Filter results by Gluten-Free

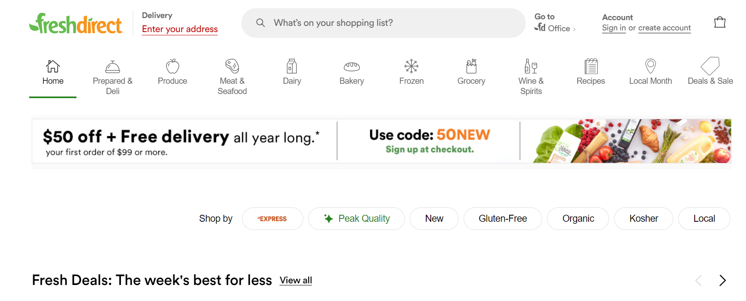[x=503, y=218]
